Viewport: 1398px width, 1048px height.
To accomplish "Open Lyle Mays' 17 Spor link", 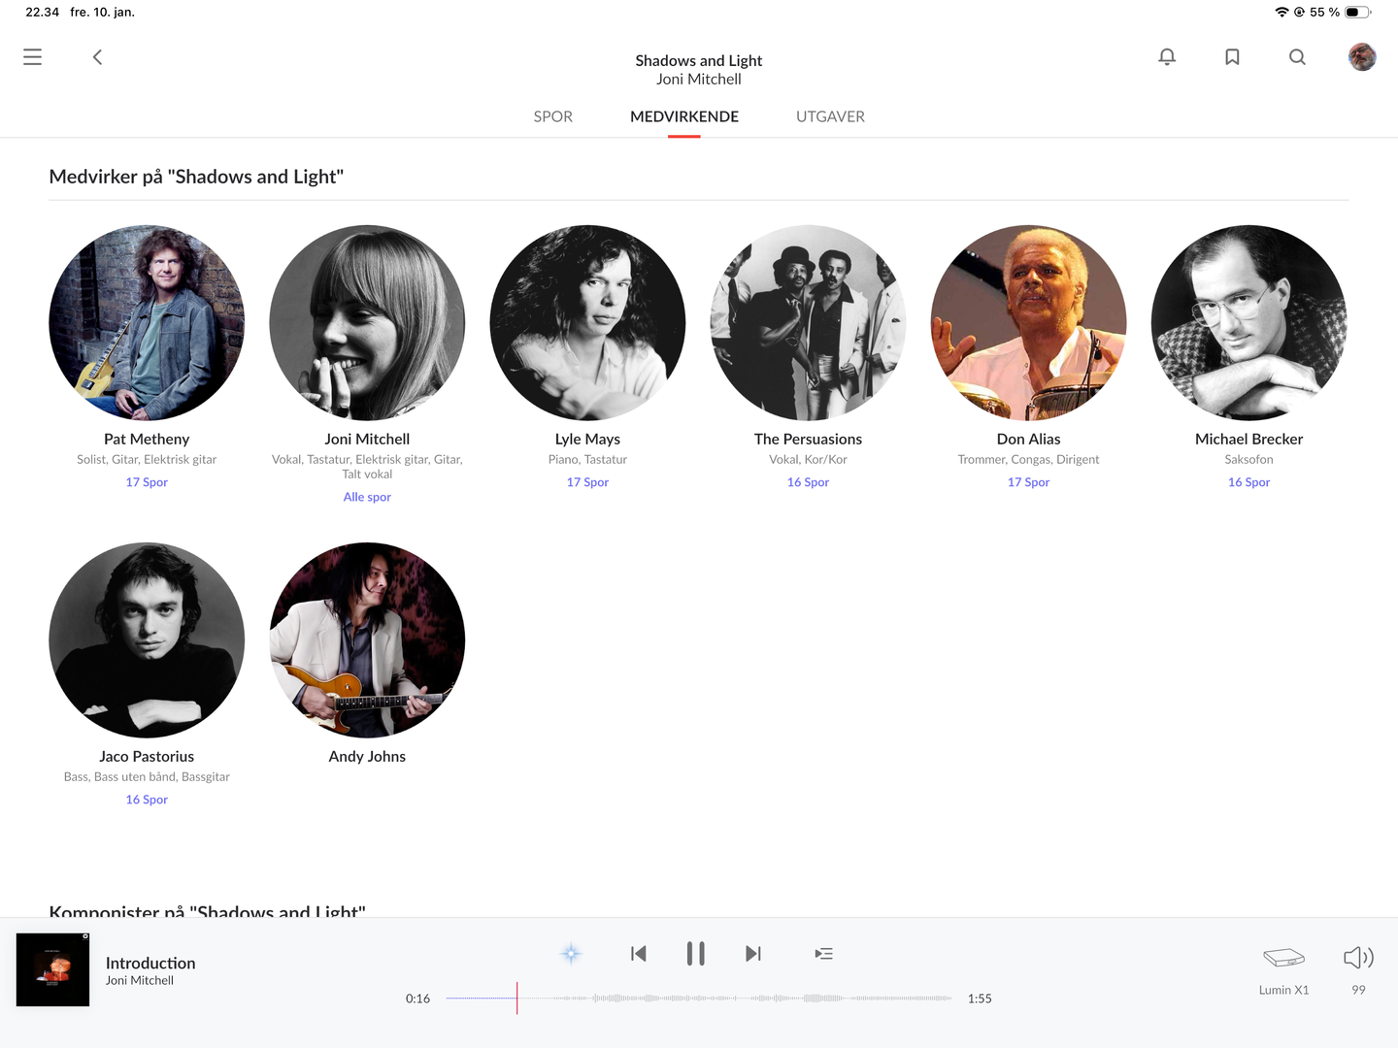I will coord(587,482).
